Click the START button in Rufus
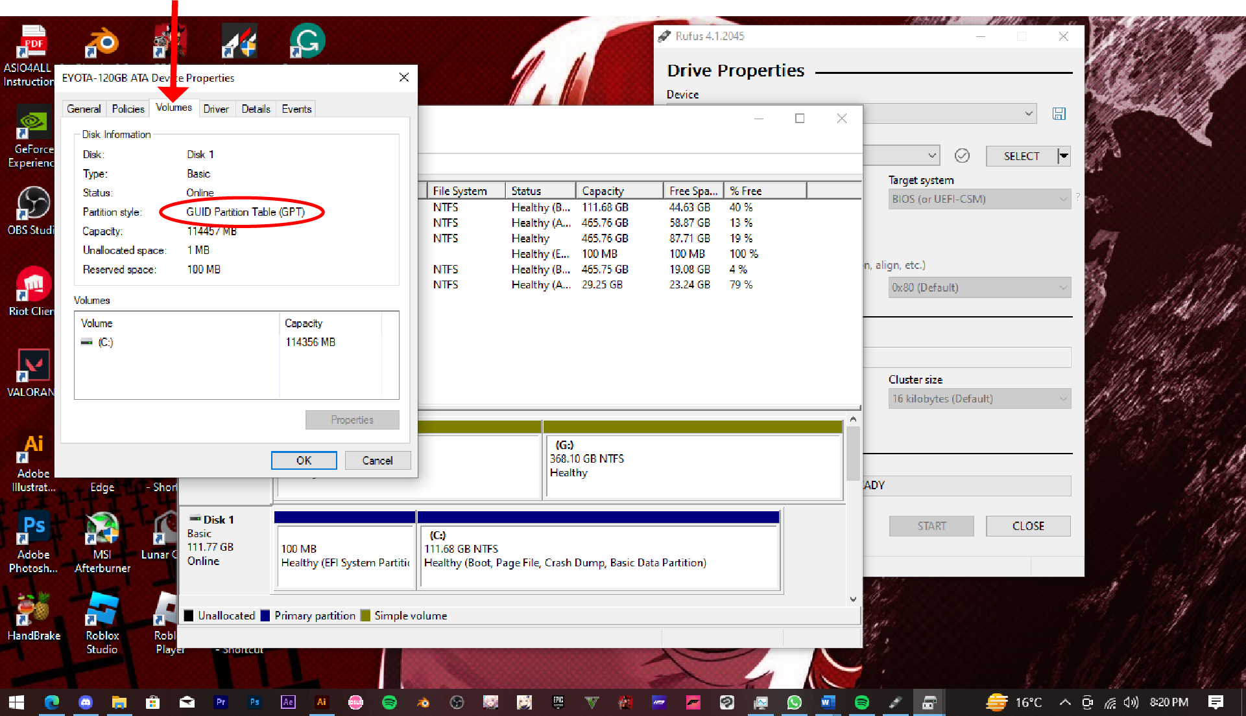 pyautogui.click(x=931, y=526)
